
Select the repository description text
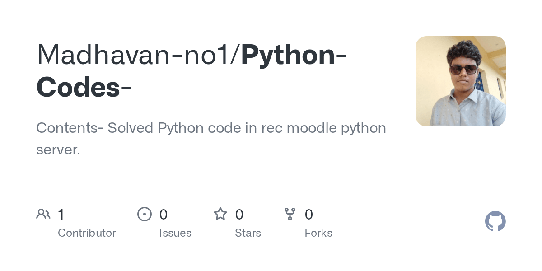point(211,139)
